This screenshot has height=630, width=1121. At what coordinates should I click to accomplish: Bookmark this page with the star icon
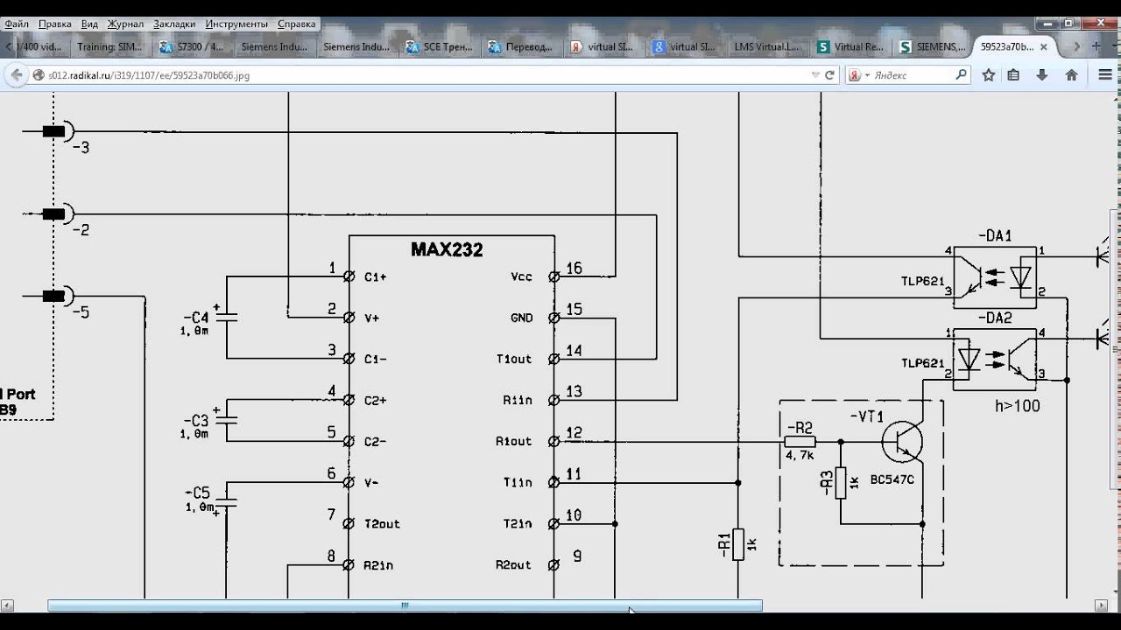pyautogui.click(x=989, y=75)
